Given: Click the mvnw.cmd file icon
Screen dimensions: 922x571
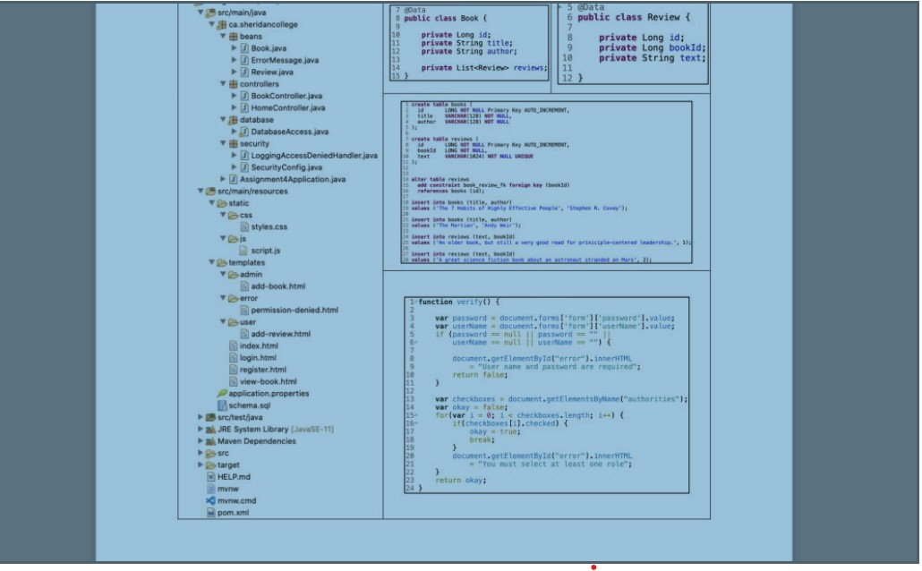Looking at the screenshot, I should pyautogui.click(x=212, y=501).
